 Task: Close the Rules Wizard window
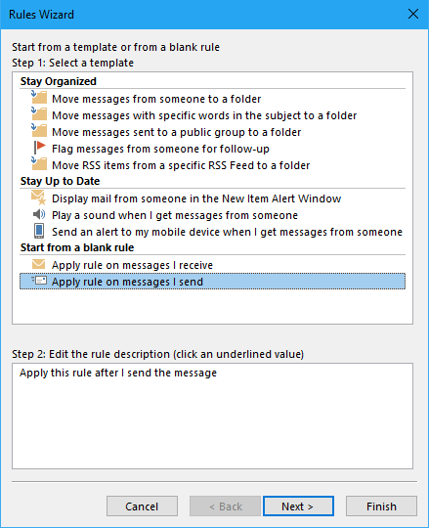pyautogui.click(x=413, y=14)
